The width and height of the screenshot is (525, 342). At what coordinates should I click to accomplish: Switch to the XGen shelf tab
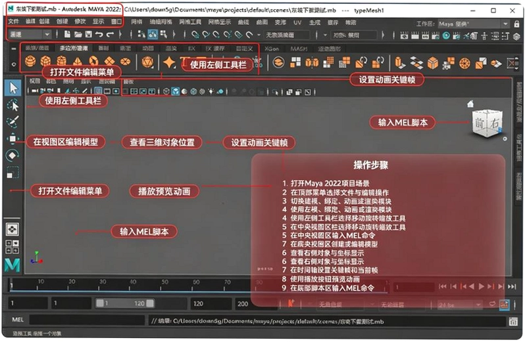[x=272, y=49]
